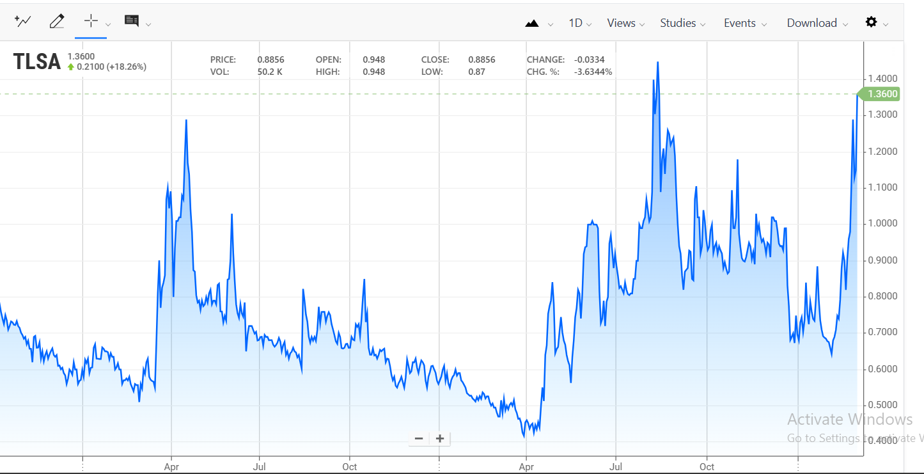Open the Views menu

[626, 23]
